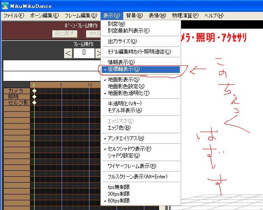This screenshot has width=263, height=210.
Task: Click frame 5 on the timeline ruler
Action: pos(61,85)
